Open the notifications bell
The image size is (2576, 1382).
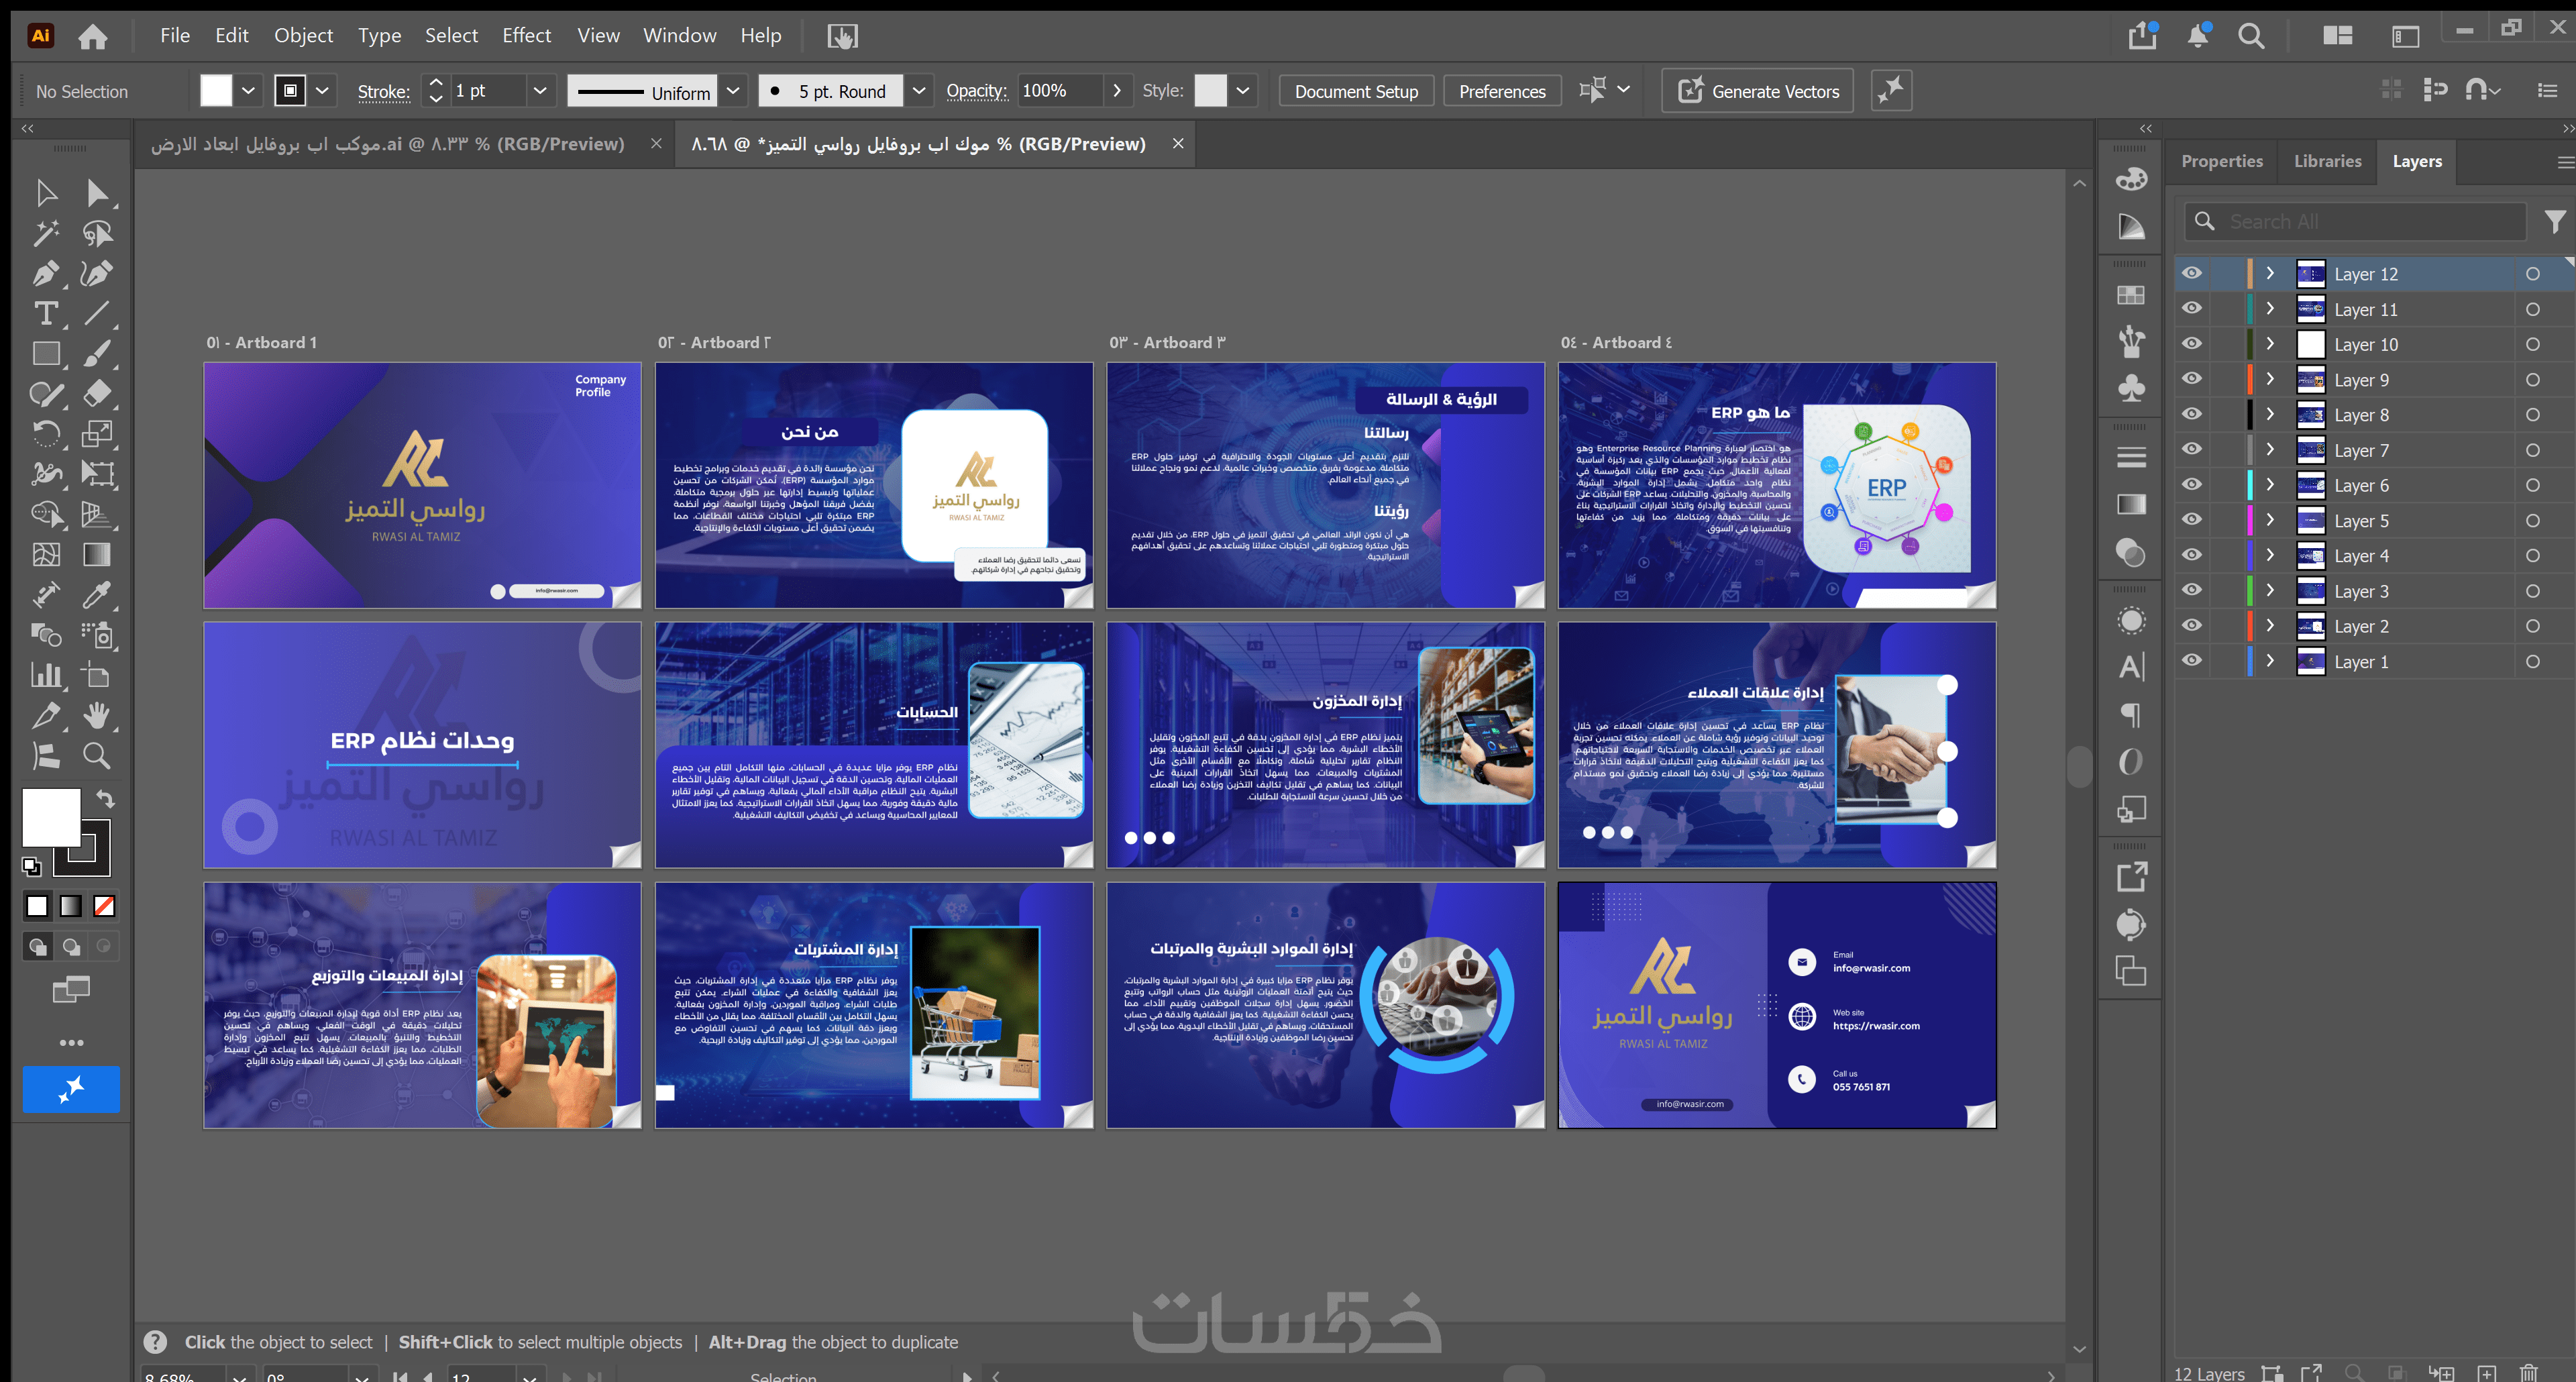coord(2198,36)
